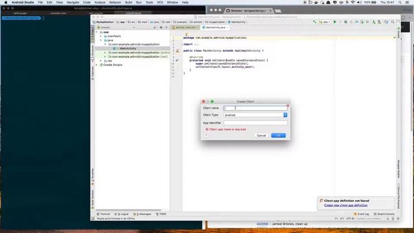Click the myapplication breadcrumb folder

coord(215,22)
